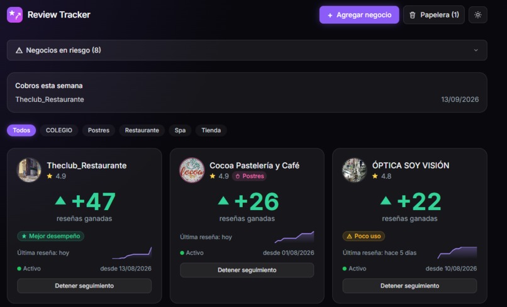The image size is (507, 307).
Task: Stop tracking Theclub_Restaurante with Detener seguimiento
Action: point(84,286)
